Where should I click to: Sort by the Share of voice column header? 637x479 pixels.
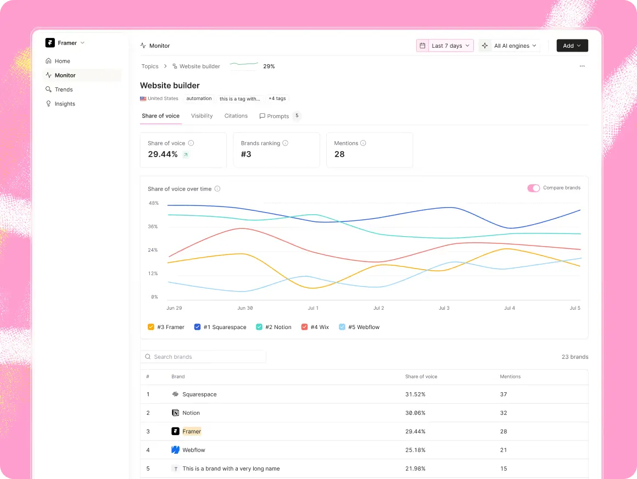click(x=421, y=377)
